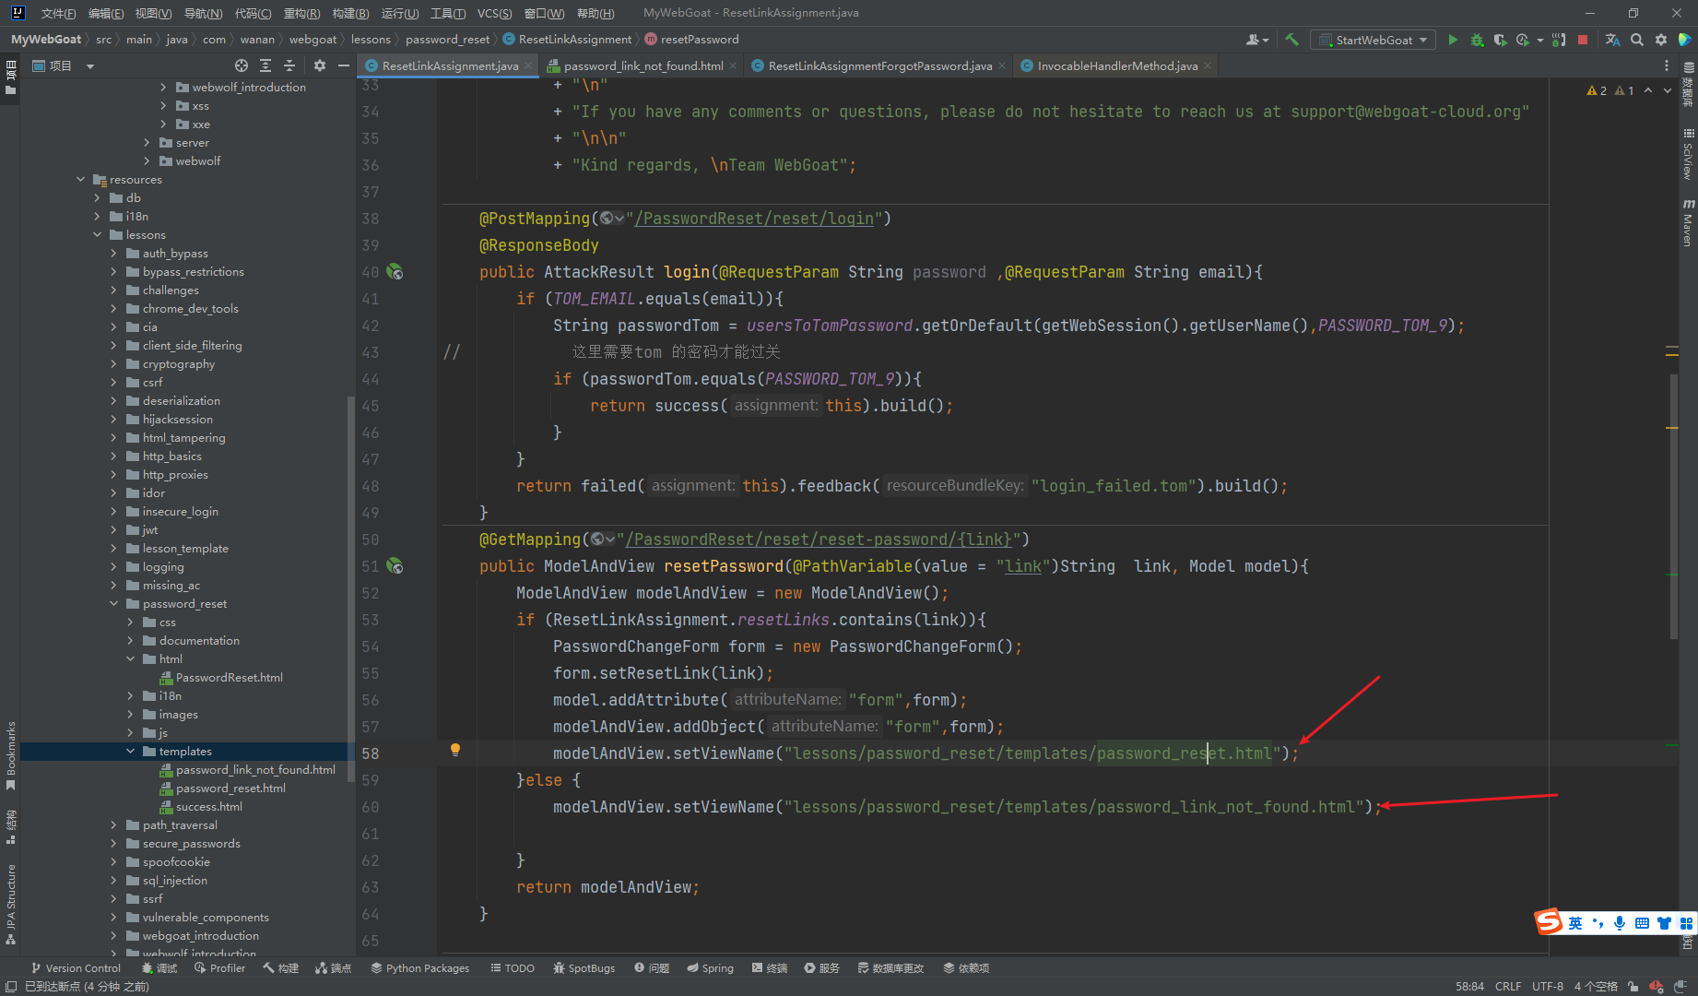
Task: Toggle Sogou voice input microphone
Action: point(1620,923)
